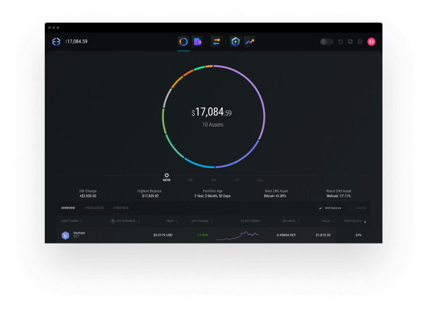
Task: Click the APY Rewards help icon
Action: pos(113,221)
